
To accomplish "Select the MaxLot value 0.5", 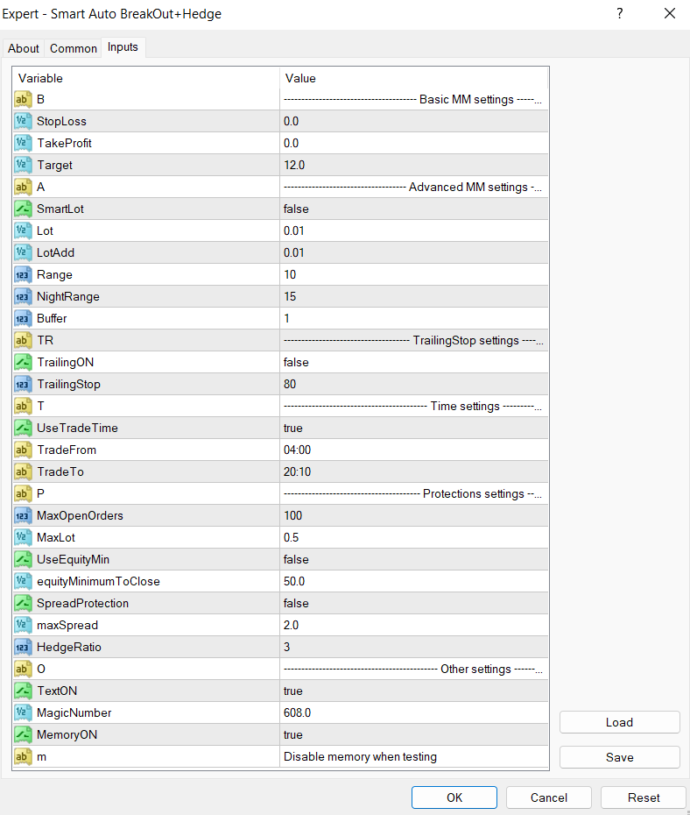I will pos(414,537).
